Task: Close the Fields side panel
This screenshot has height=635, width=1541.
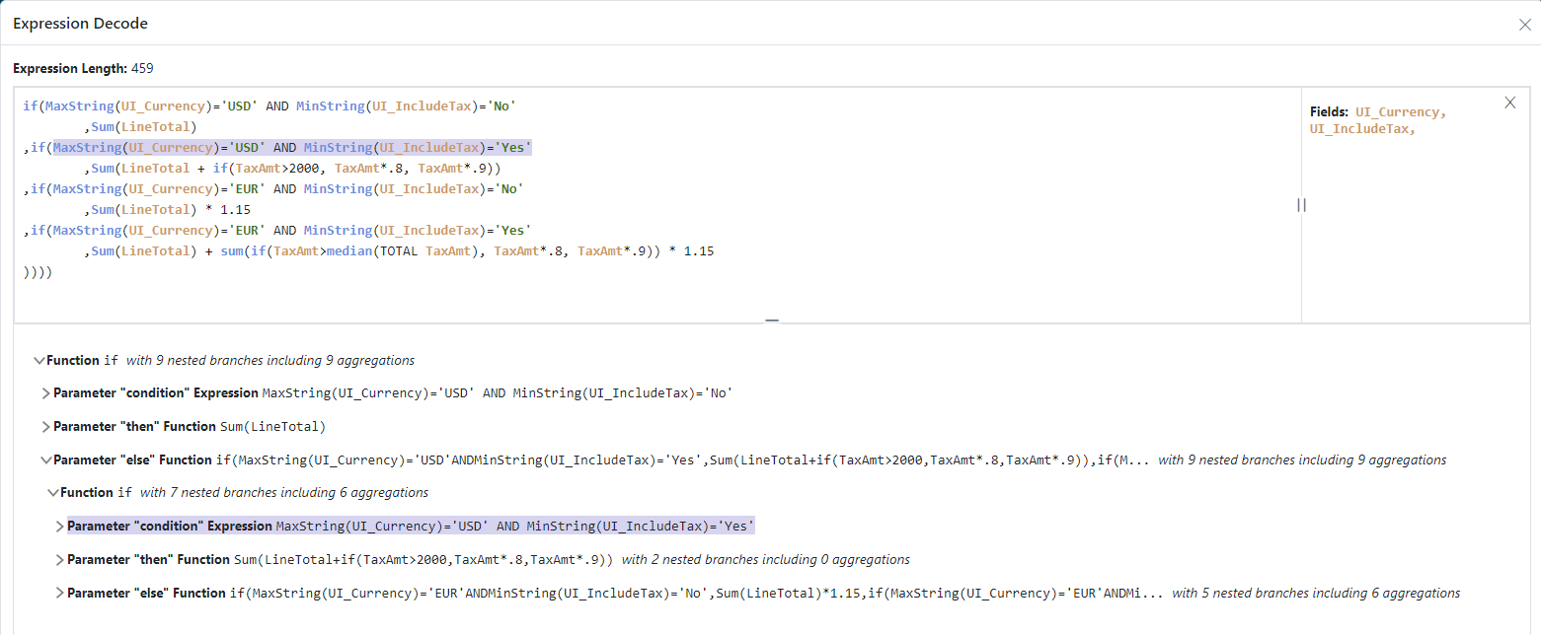Action: 1509,103
